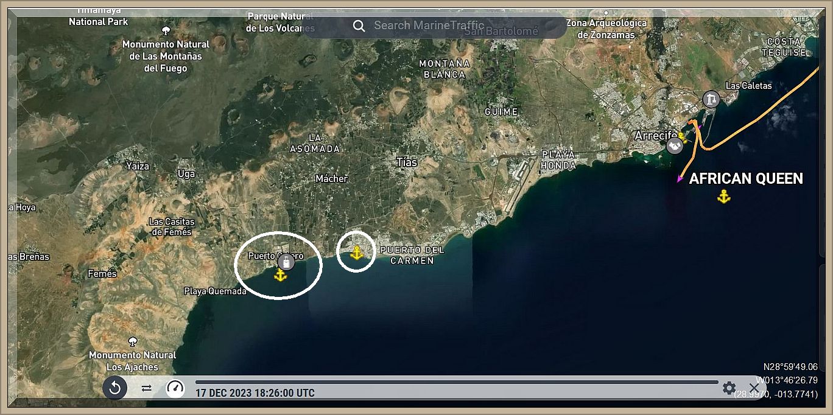Screen dimensions: 833x415
Task: Click Montañas del Fuego monument tree marker
Action: pos(166,30)
